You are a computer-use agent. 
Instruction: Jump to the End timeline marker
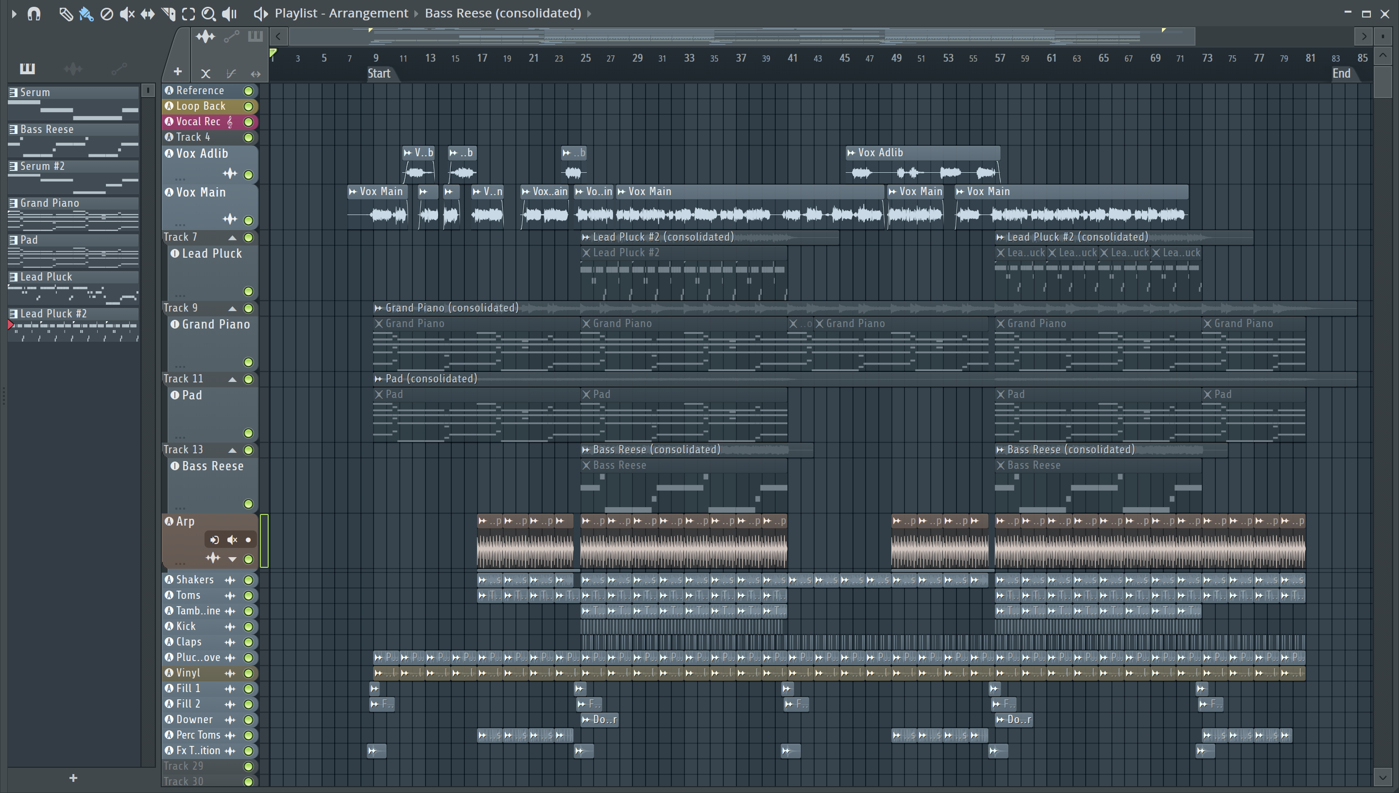click(x=1341, y=74)
